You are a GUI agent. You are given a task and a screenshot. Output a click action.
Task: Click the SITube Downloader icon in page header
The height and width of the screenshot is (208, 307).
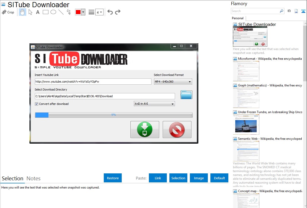pyautogui.click(x=3, y=4)
